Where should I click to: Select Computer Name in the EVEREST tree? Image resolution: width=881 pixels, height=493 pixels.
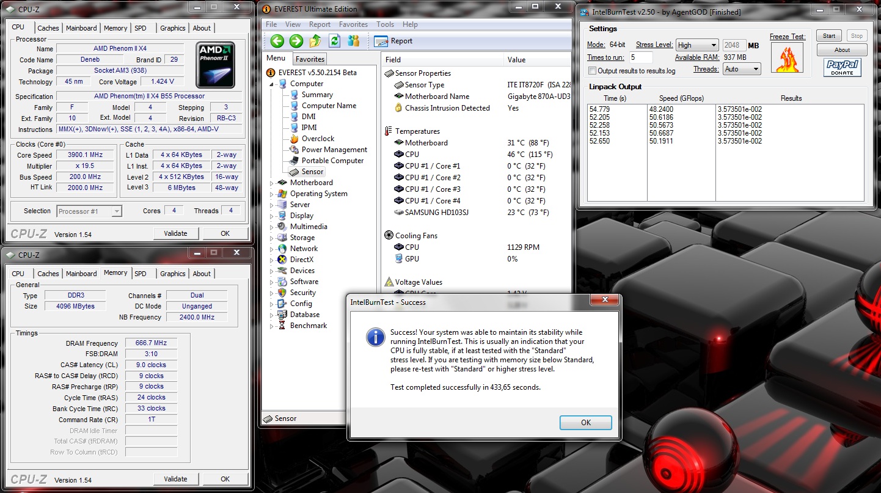pos(329,106)
